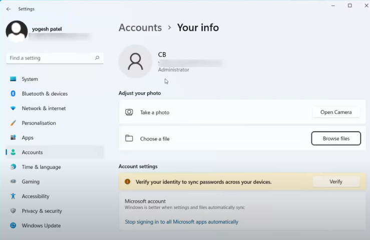This screenshot has width=370, height=240.
Task: Click the System monitor icon in sidebar
Action: [x=13, y=79]
